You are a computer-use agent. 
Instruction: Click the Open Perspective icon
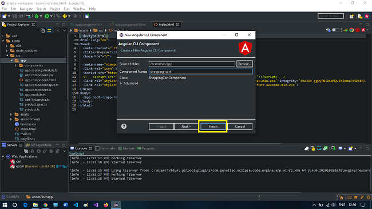[x=351, y=16]
